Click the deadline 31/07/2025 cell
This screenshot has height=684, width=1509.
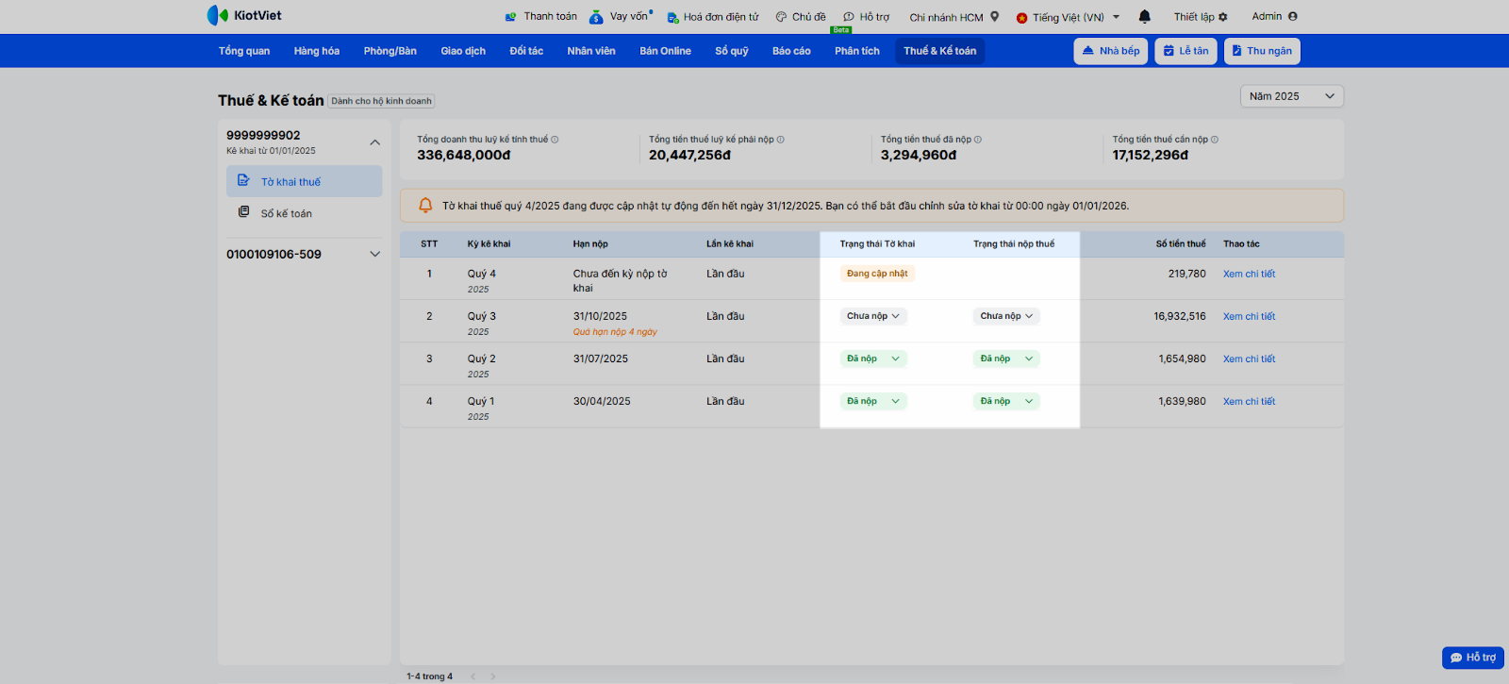click(601, 359)
